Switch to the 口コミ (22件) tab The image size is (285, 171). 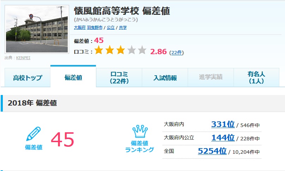click(119, 78)
